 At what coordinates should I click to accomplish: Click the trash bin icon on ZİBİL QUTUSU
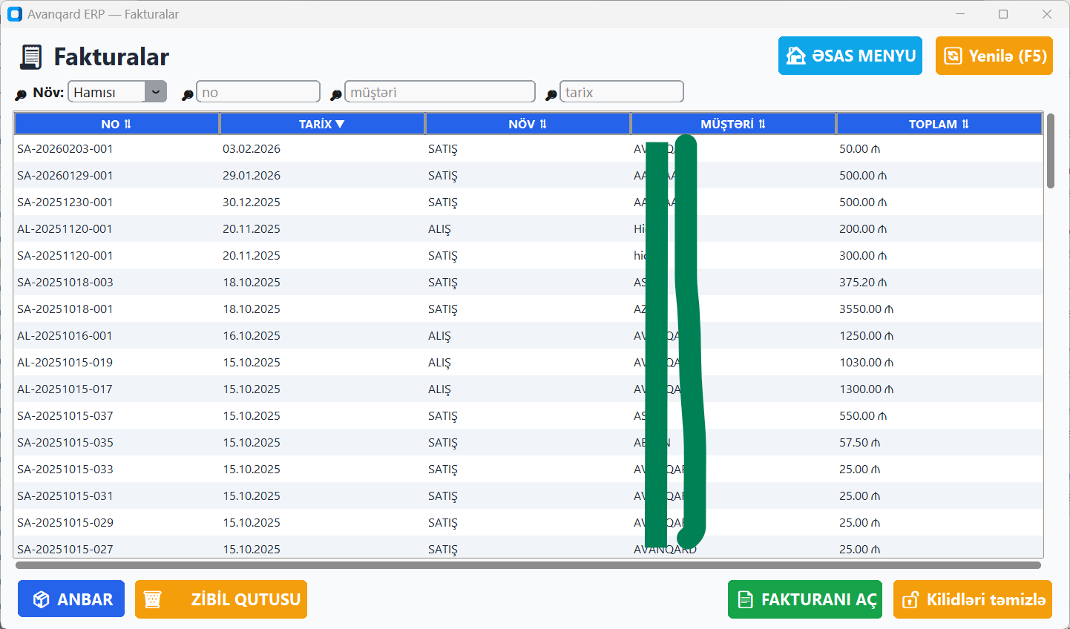click(153, 599)
